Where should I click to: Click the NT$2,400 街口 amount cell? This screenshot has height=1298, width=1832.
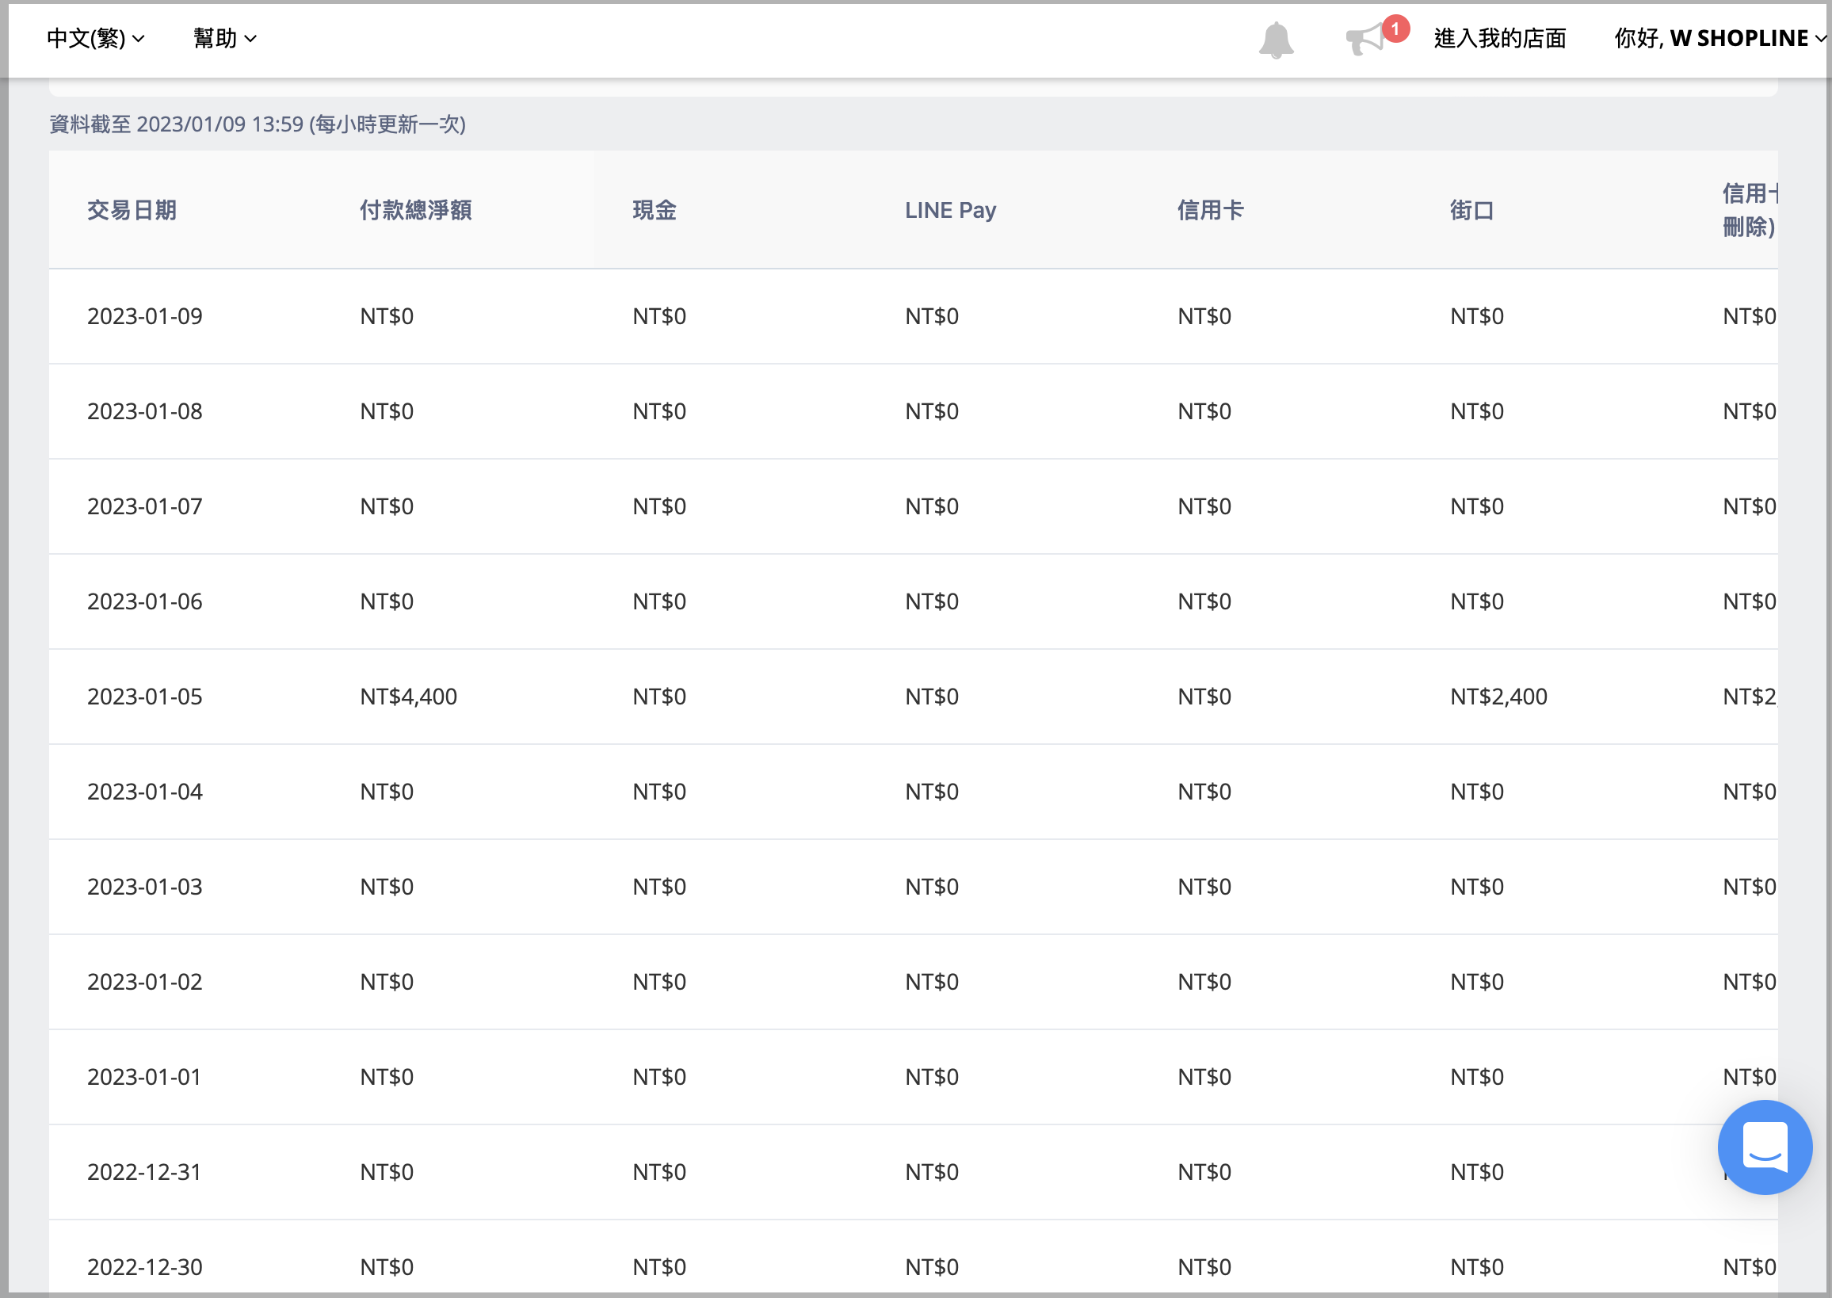(1498, 697)
